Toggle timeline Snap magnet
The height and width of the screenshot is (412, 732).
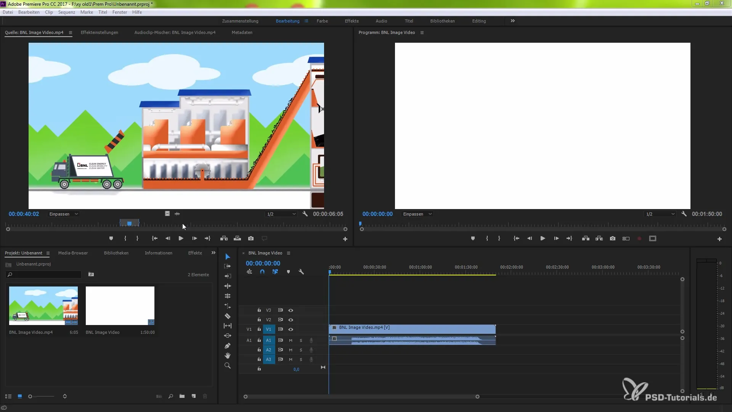pos(262,272)
